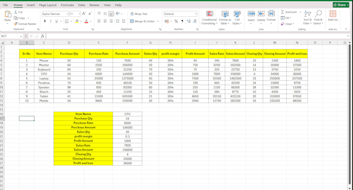Screen dimensions: 353x190
Task: Toggle Underline formatting
Action: pyautogui.click(x=57, y=21)
